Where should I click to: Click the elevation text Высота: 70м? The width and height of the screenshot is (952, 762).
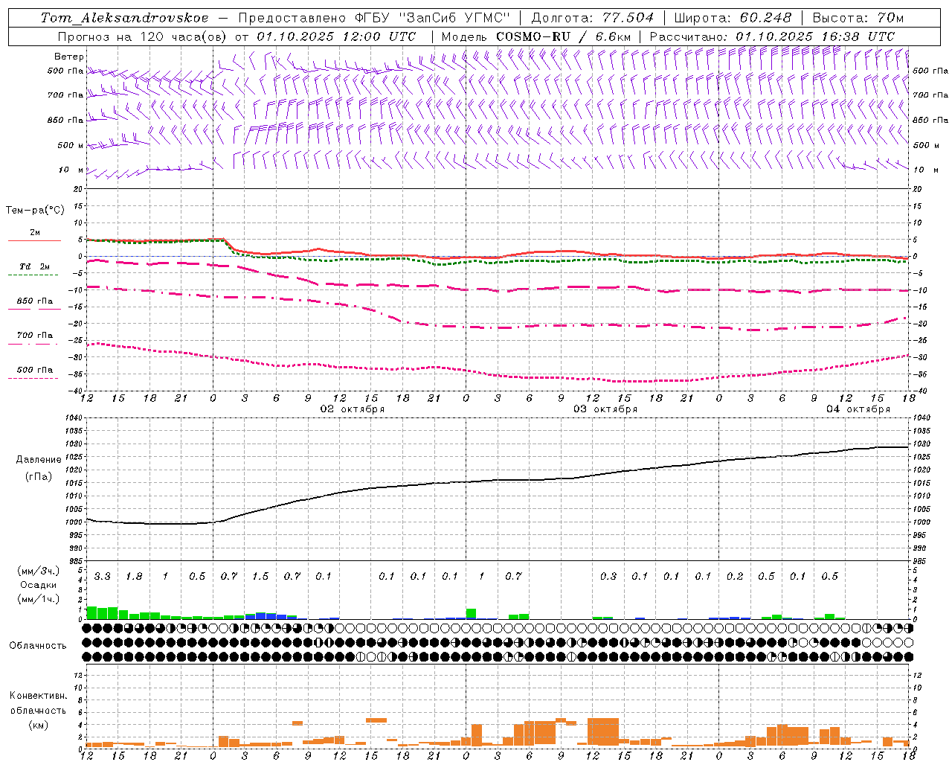(858, 17)
